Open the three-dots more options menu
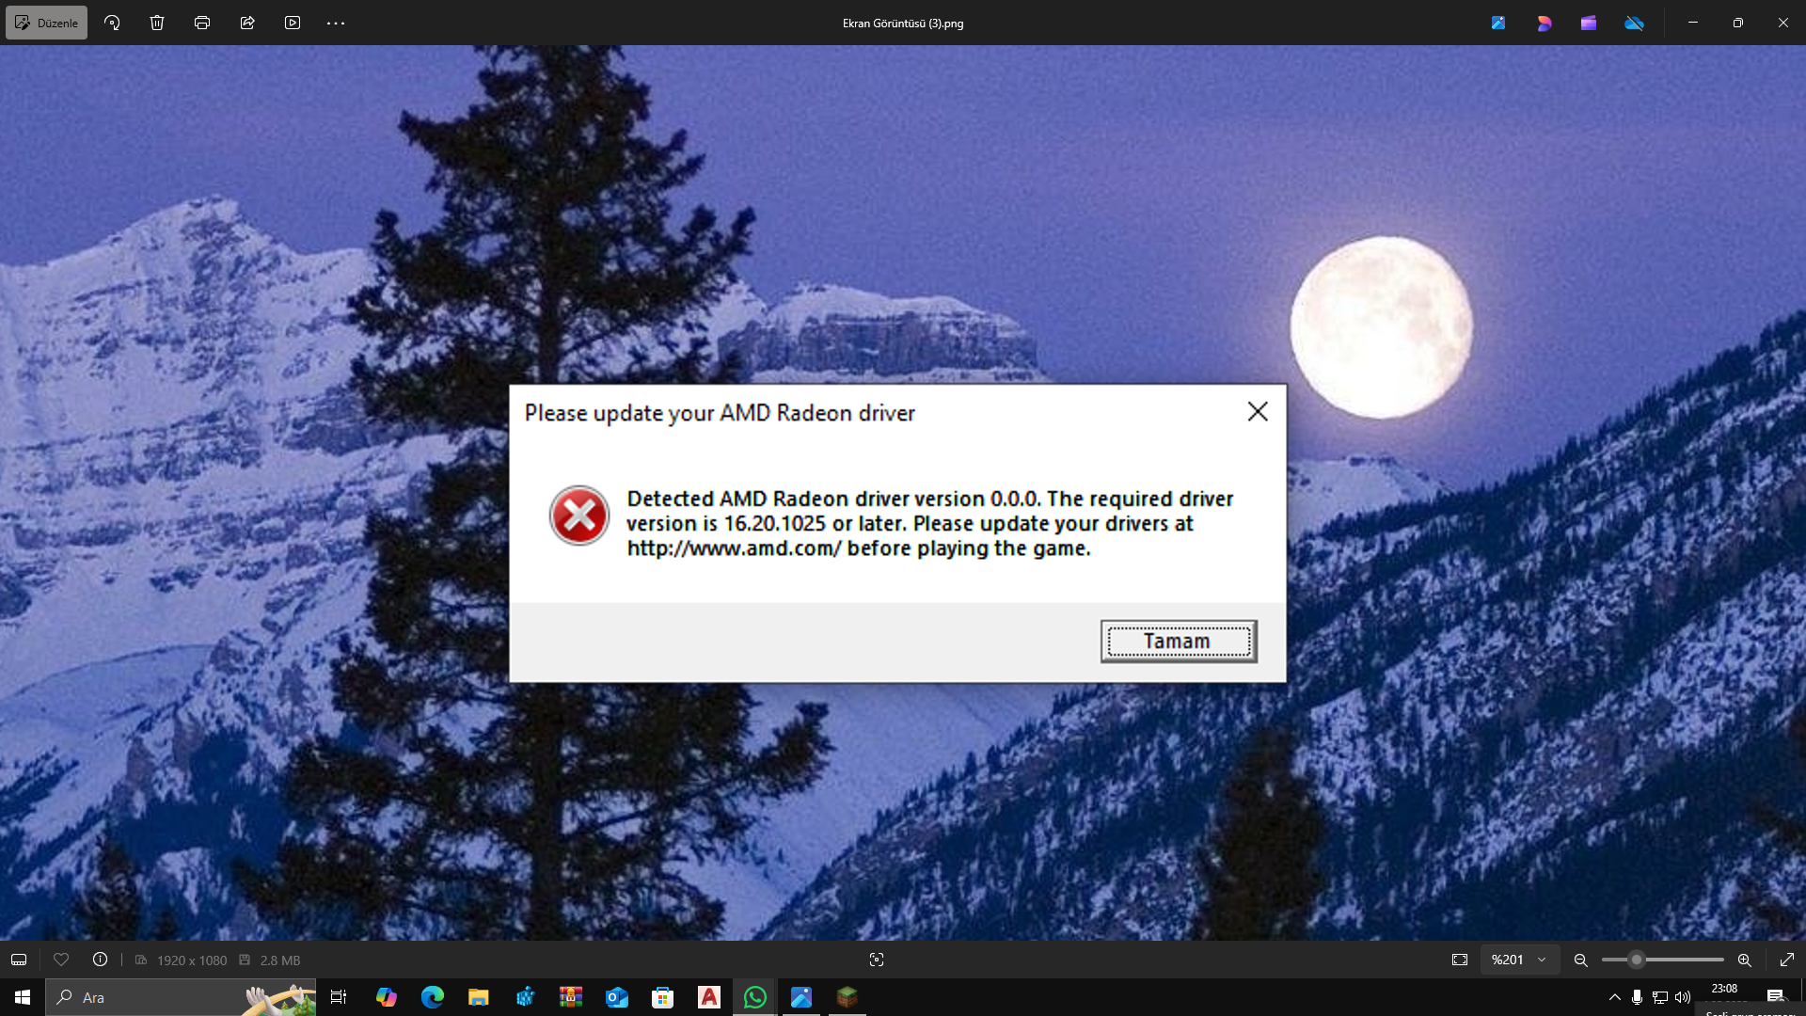1806x1016 pixels. [x=336, y=23]
